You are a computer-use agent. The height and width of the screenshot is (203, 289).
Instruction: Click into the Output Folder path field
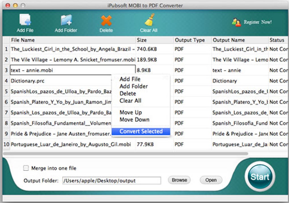tap(112, 181)
